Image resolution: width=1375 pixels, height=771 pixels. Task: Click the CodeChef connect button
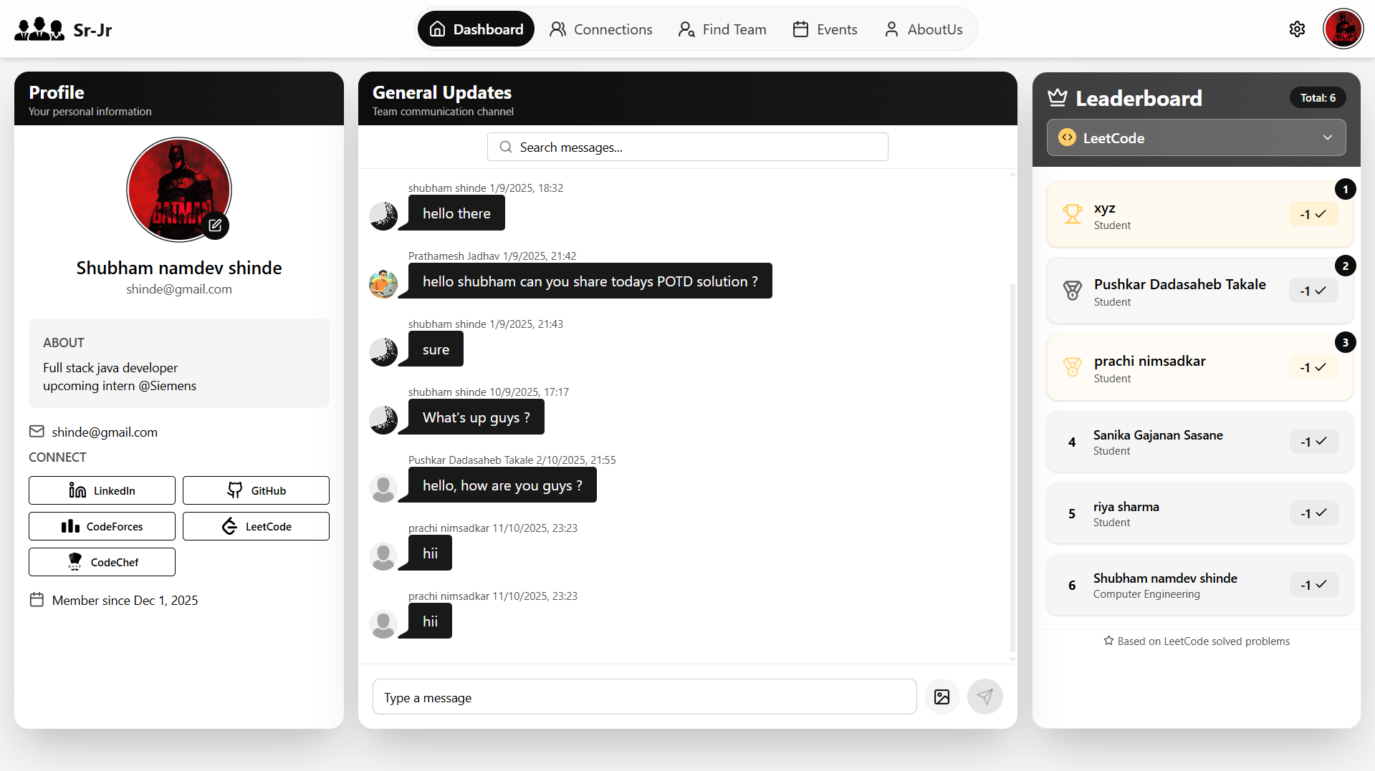(102, 562)
